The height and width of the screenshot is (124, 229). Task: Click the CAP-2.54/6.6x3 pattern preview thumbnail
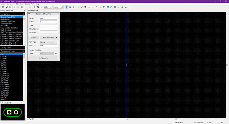13,112
